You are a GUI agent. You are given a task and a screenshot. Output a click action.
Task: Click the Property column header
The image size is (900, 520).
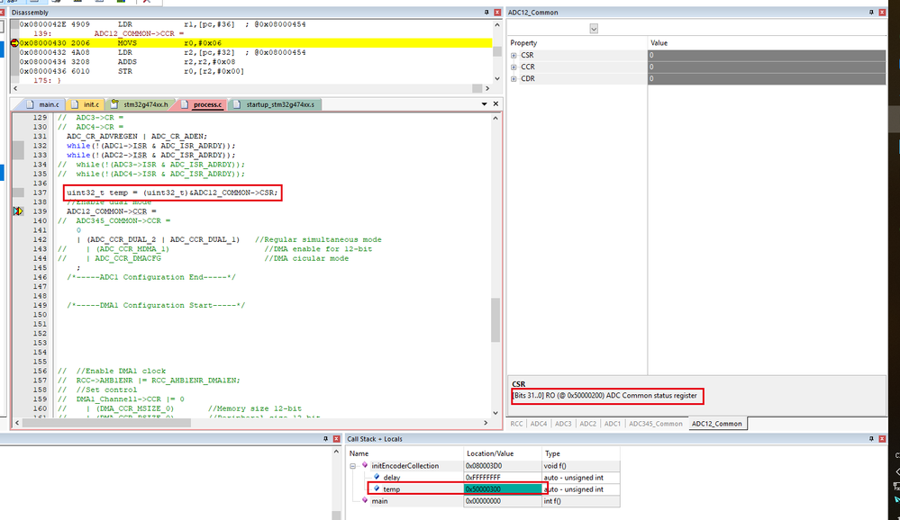pyautogui.click(x=577, y=43)
